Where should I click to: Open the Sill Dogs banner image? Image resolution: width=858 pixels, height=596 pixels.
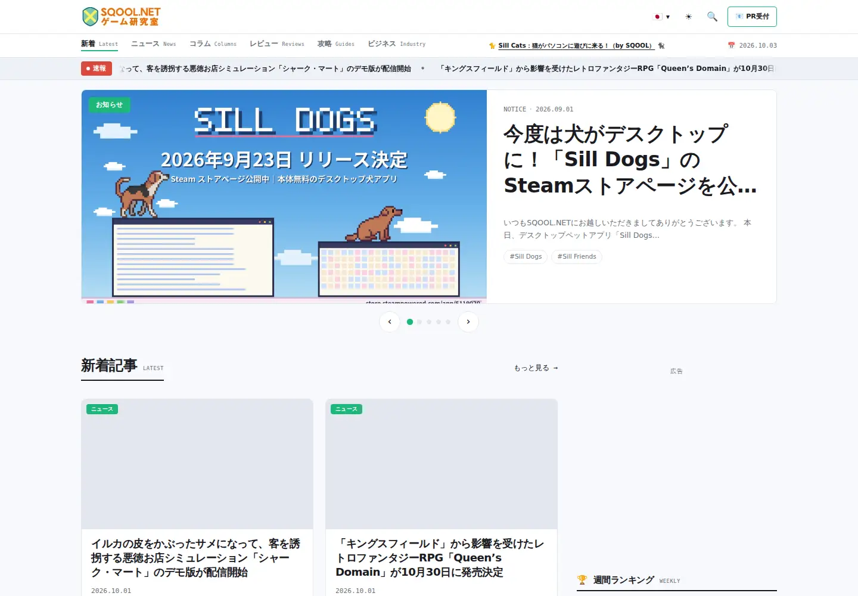click(284, 197)
